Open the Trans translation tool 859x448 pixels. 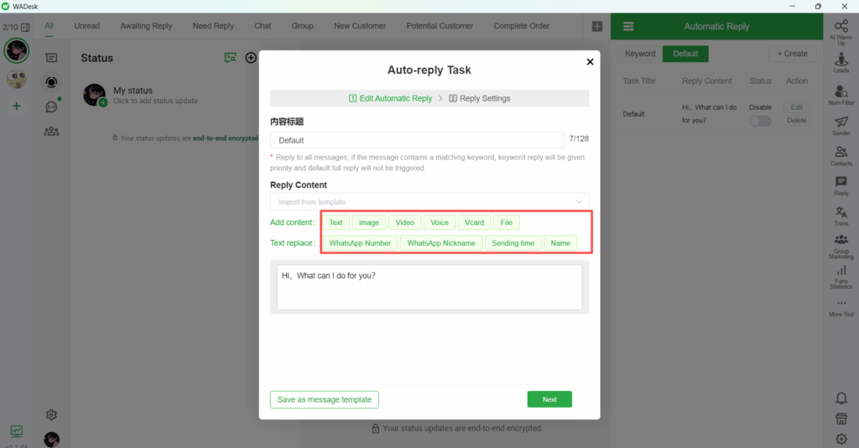click(841, 216)
